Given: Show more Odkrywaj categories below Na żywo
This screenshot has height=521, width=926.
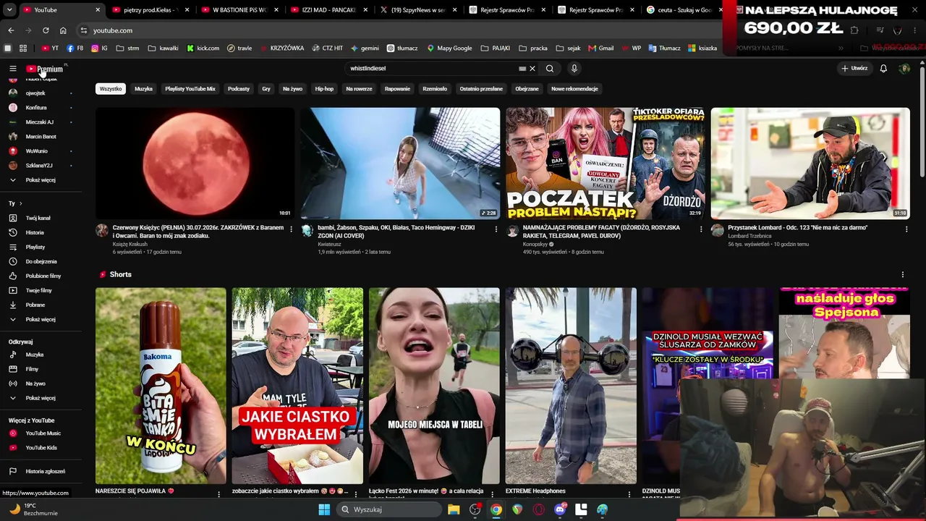Looking at the screenshot, I should (41, 398).
